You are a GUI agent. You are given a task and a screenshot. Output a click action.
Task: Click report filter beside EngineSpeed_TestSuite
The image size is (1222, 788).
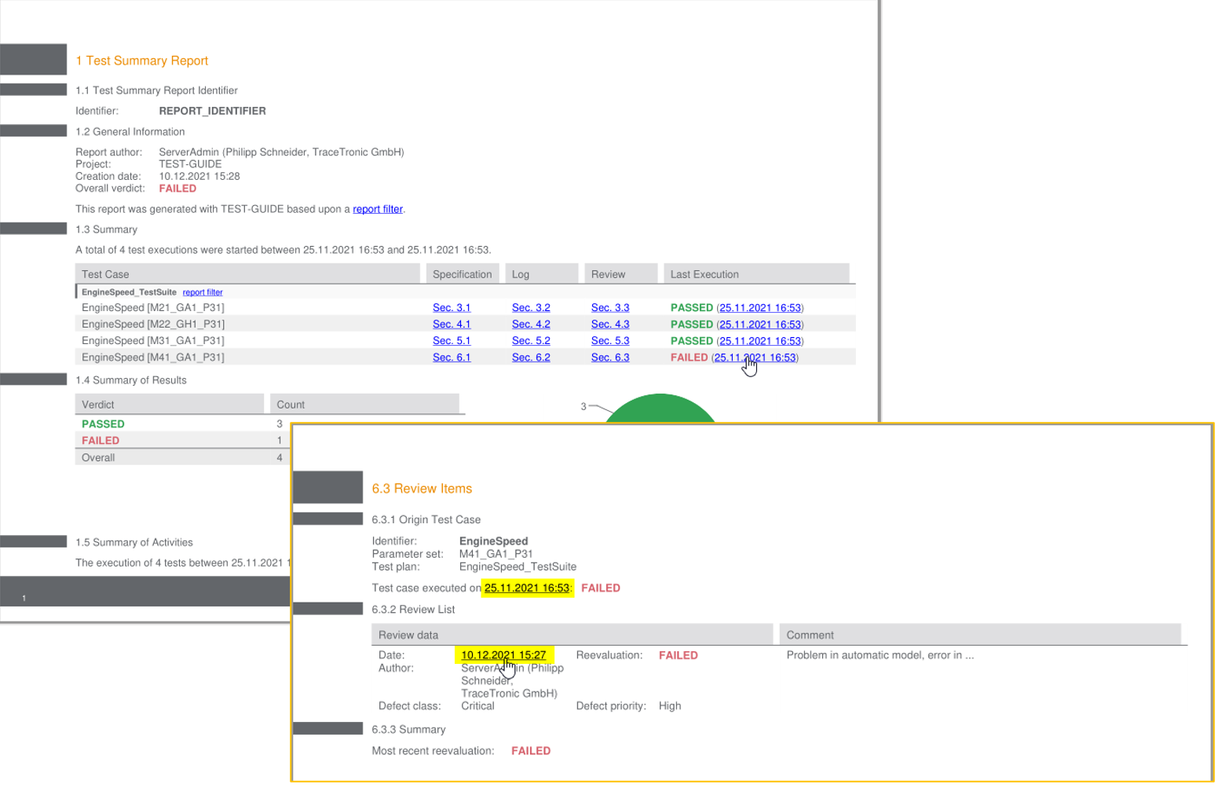pos(204,294)
